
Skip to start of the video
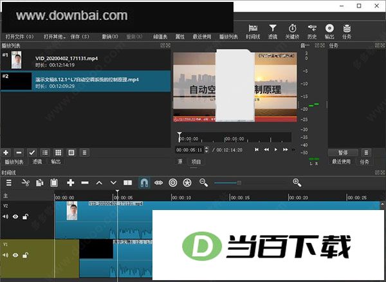(x=257, y=150)
